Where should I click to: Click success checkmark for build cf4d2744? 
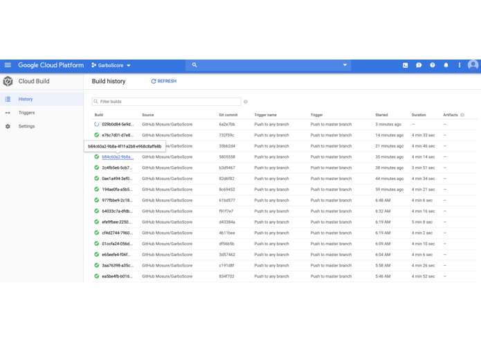click(x=96, y=233)
